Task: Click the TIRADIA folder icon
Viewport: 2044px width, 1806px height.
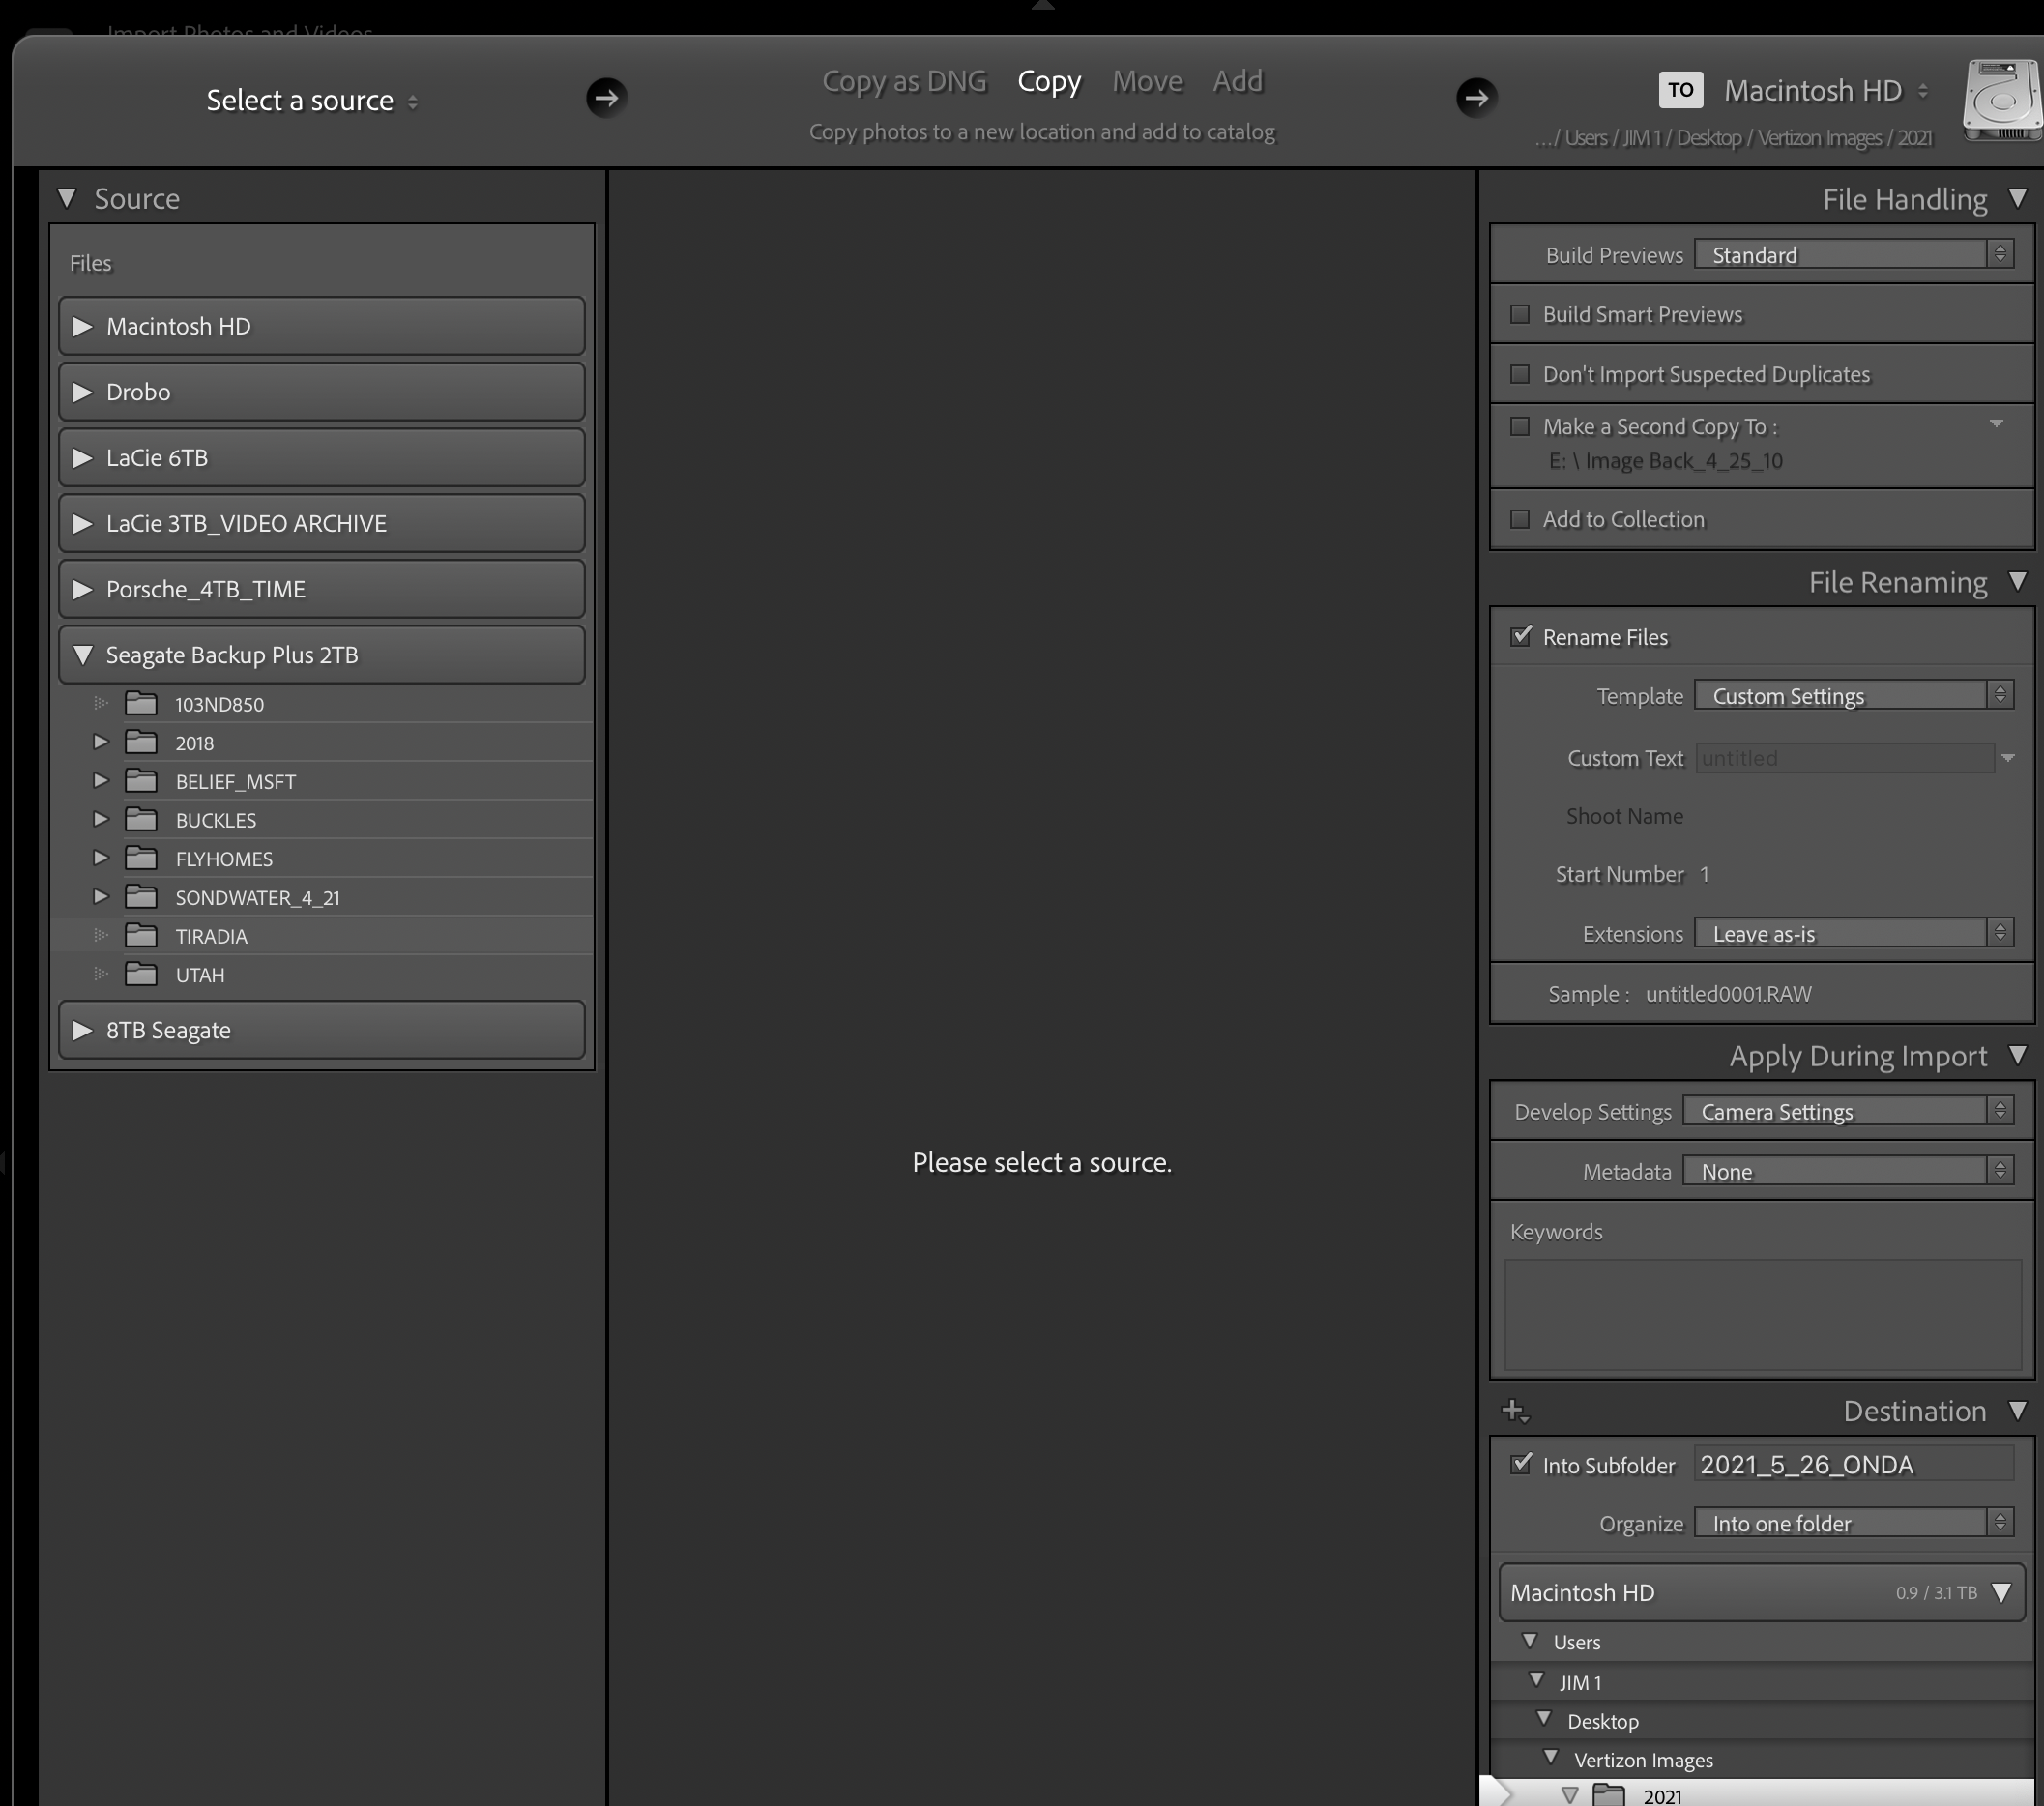Action: pyautogui.click(x=141, y=936)
